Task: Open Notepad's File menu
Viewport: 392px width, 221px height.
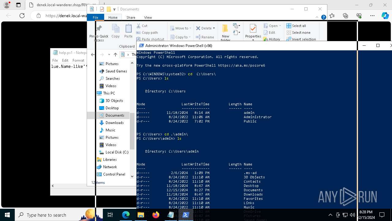Action: (55, 60)
